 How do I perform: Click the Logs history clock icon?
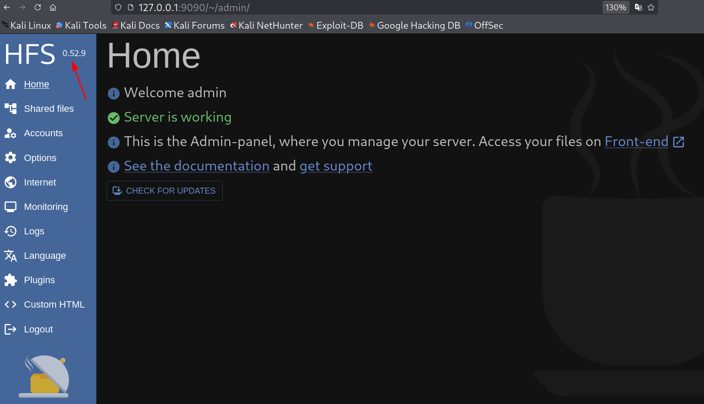point(11,231)
